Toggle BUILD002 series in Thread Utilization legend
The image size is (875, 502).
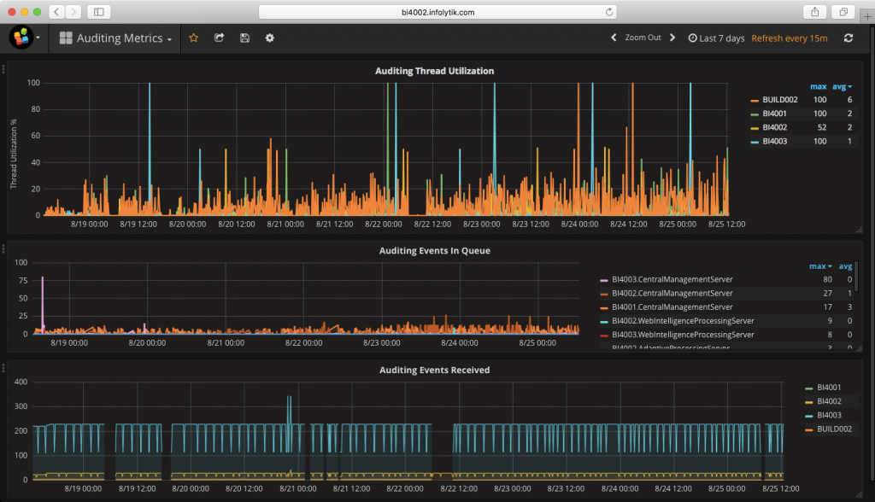pyautogui.click(x=779, y=100)
